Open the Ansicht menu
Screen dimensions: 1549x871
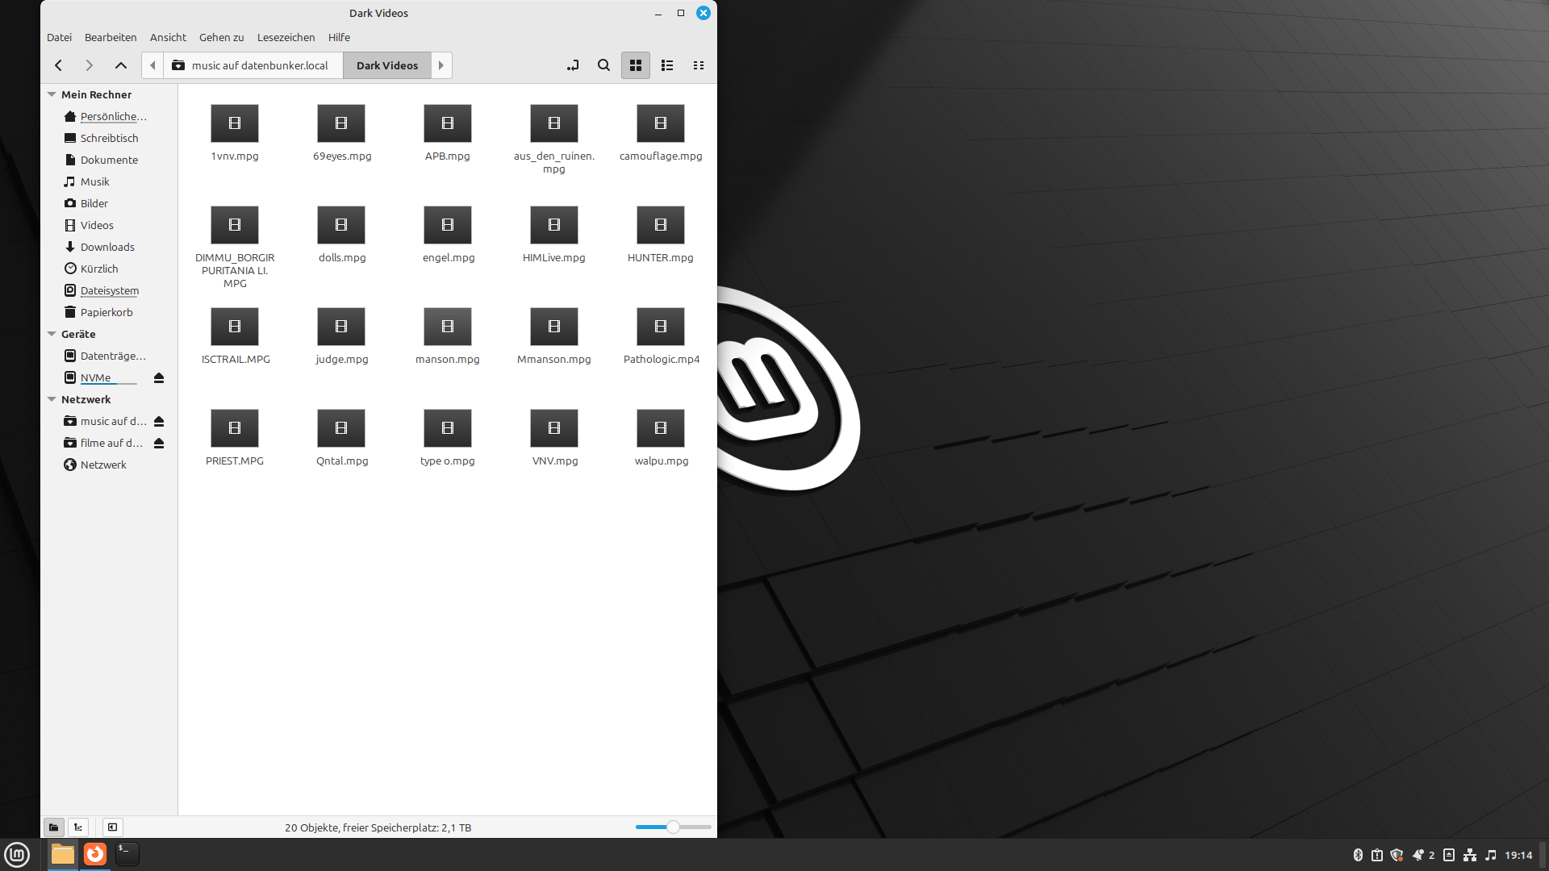(x=168, y=37)
